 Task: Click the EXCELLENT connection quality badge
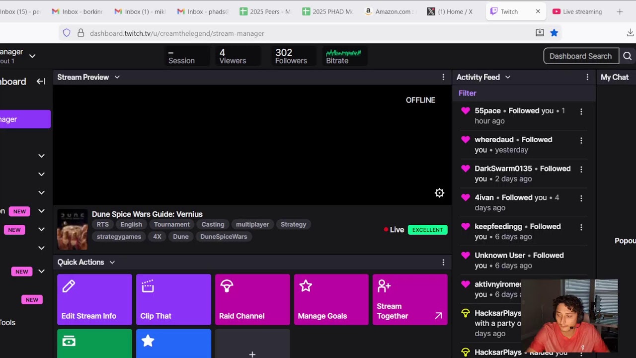pyautogui.click(x=427, y=230)
